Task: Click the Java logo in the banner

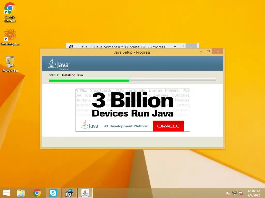Action: coord(90,125)
